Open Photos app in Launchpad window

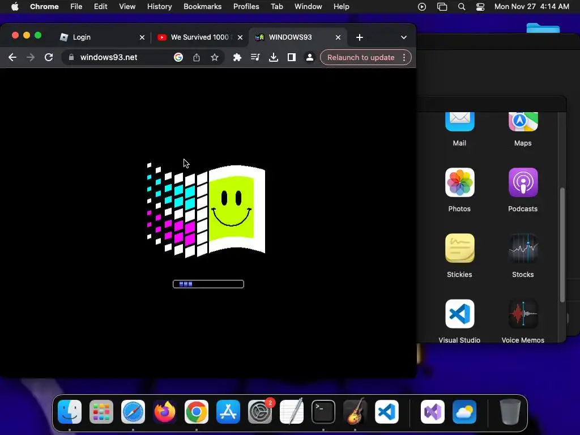pos(459,182)
